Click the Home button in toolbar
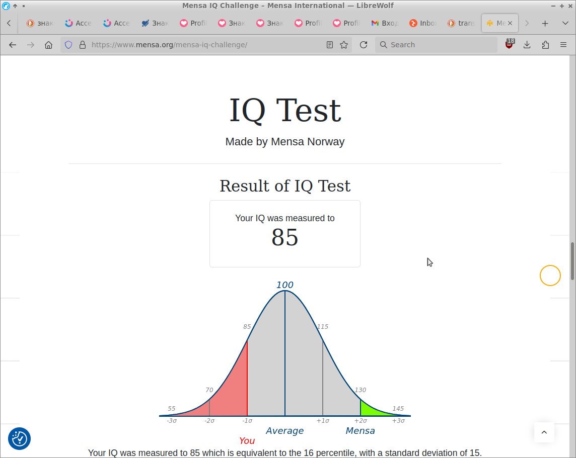This screenshot has width=576, height=458. click(x=48, y=45)
